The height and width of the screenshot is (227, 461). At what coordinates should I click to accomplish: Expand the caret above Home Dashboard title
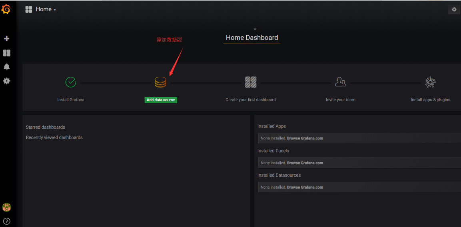click(255, 29)
